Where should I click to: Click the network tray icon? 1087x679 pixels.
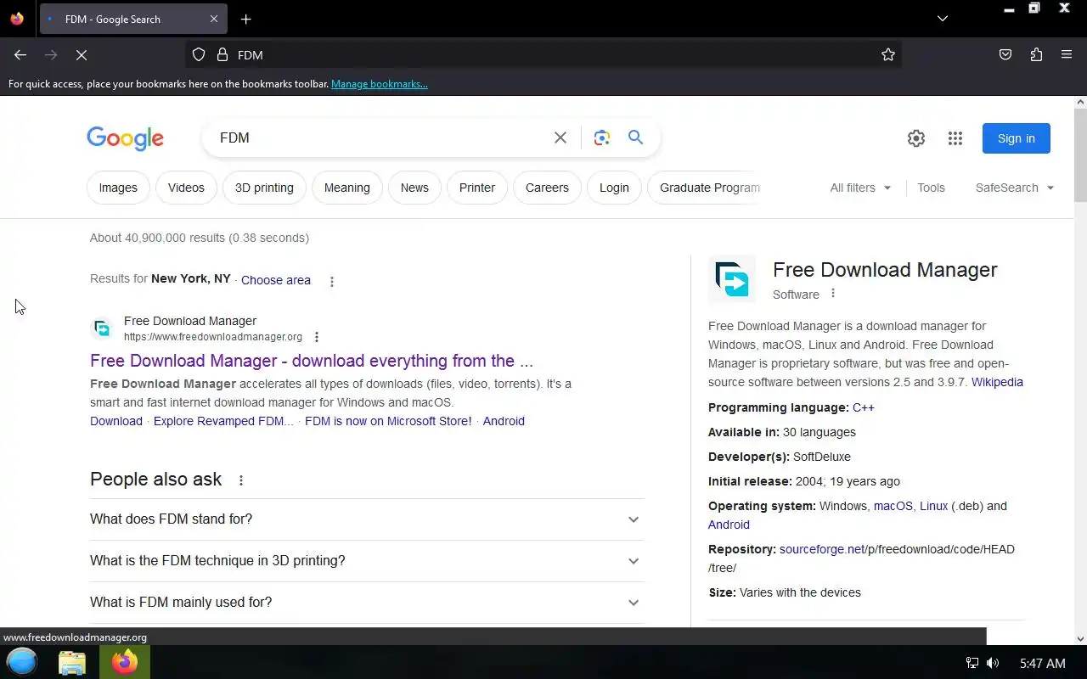[972, 663]
